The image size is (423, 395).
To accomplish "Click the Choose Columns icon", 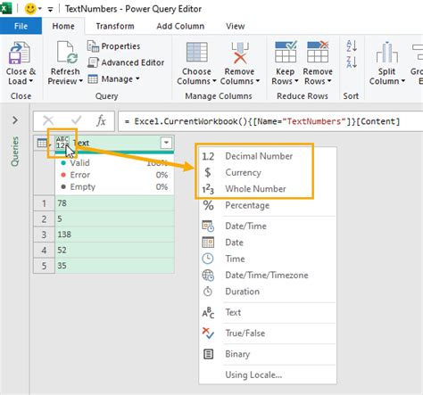I will pyautogui.click(x=196, y=53).
